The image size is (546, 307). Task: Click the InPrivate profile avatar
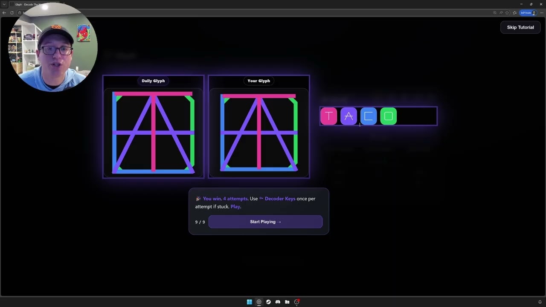point(534,13)
